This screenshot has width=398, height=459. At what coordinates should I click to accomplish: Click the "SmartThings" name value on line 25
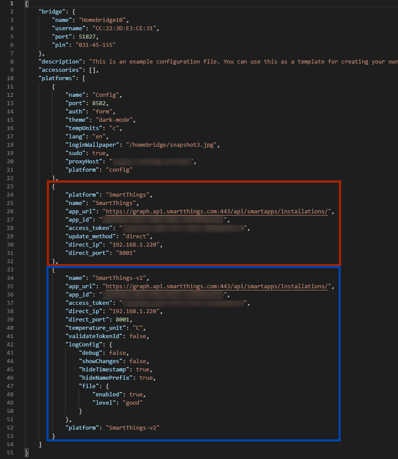pyautogui.click(x=114, y=203)
